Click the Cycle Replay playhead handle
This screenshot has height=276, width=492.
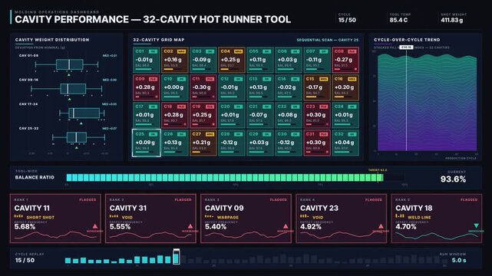coord(177,257)
